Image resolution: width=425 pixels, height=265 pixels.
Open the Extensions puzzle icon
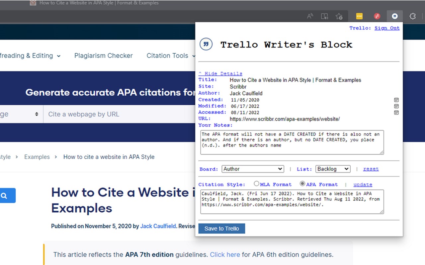[x=413, y=16]
